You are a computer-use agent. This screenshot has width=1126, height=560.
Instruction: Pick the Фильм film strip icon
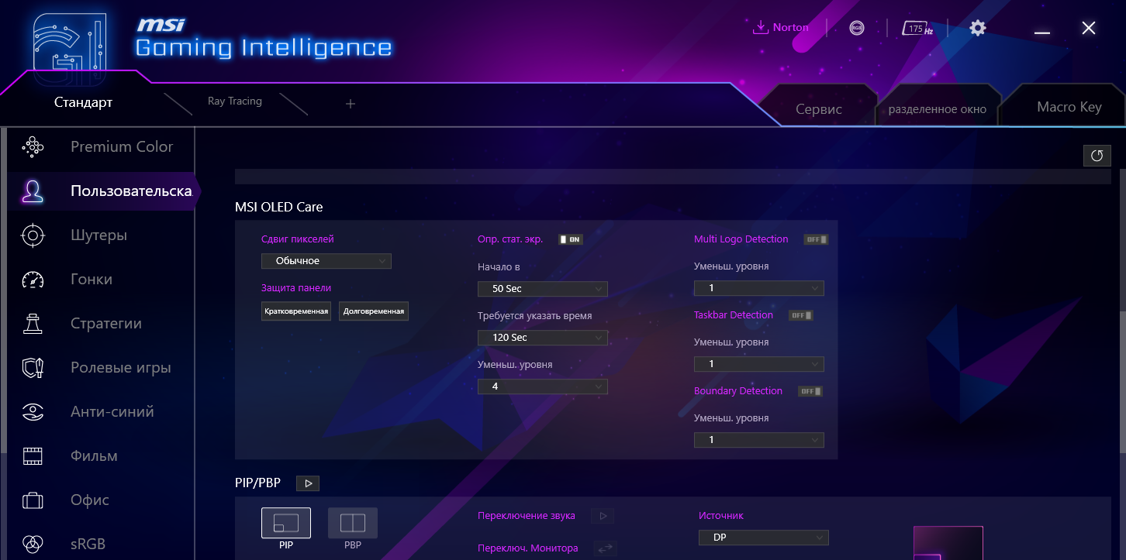tap(33, 455)
